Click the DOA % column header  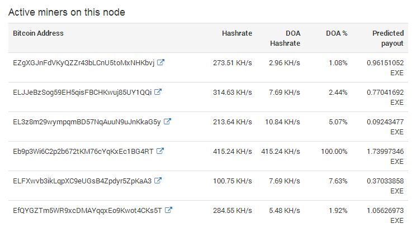pos(337,33)
